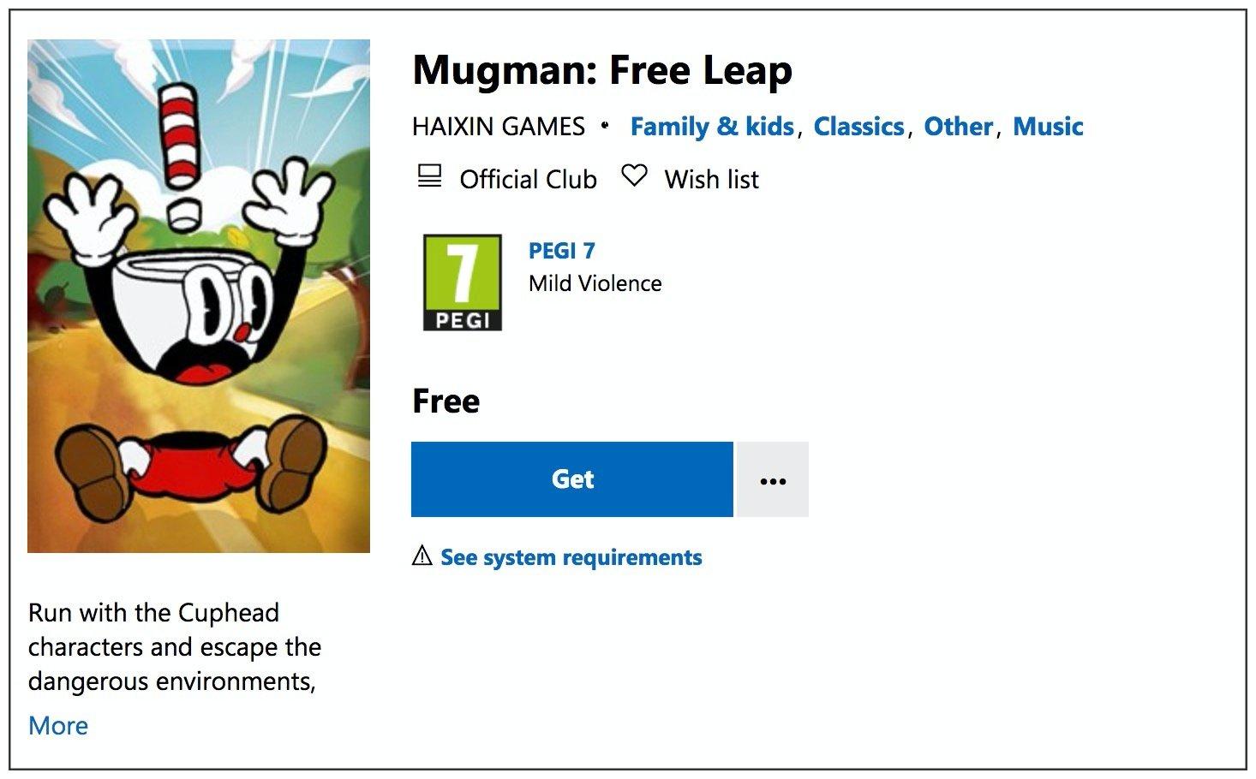Click the HAIXIN GAMES publisher name
This screenshot has height=779, width=1256.
(499, 127)
